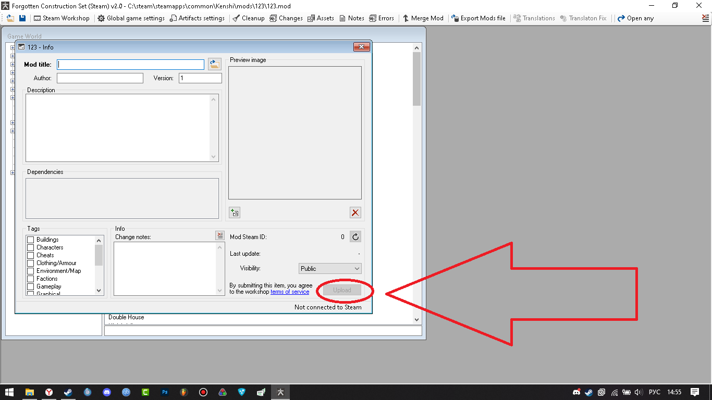The height and width of the screenshot is (400, 712).
Task: Show the Errors list
Action: coord(382,18)
